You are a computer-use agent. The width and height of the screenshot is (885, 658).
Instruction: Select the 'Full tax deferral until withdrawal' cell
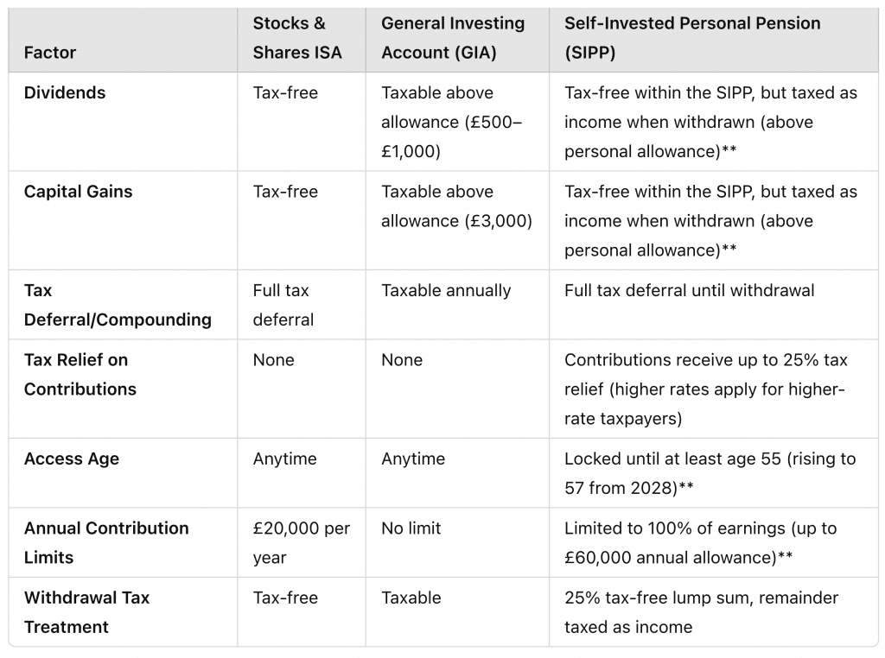[689, 290]
